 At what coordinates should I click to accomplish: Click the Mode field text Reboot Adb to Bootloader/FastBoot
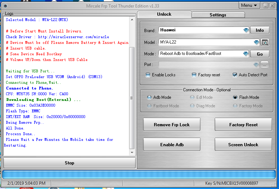[x=191, y=53]
